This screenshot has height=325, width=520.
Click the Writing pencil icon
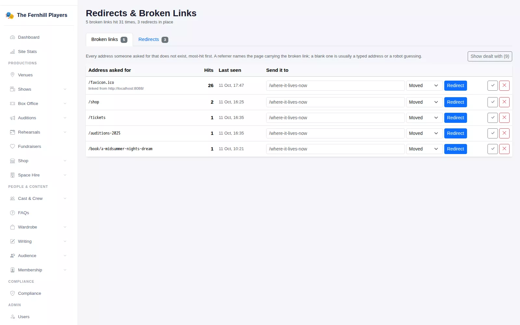coord(12,241)
